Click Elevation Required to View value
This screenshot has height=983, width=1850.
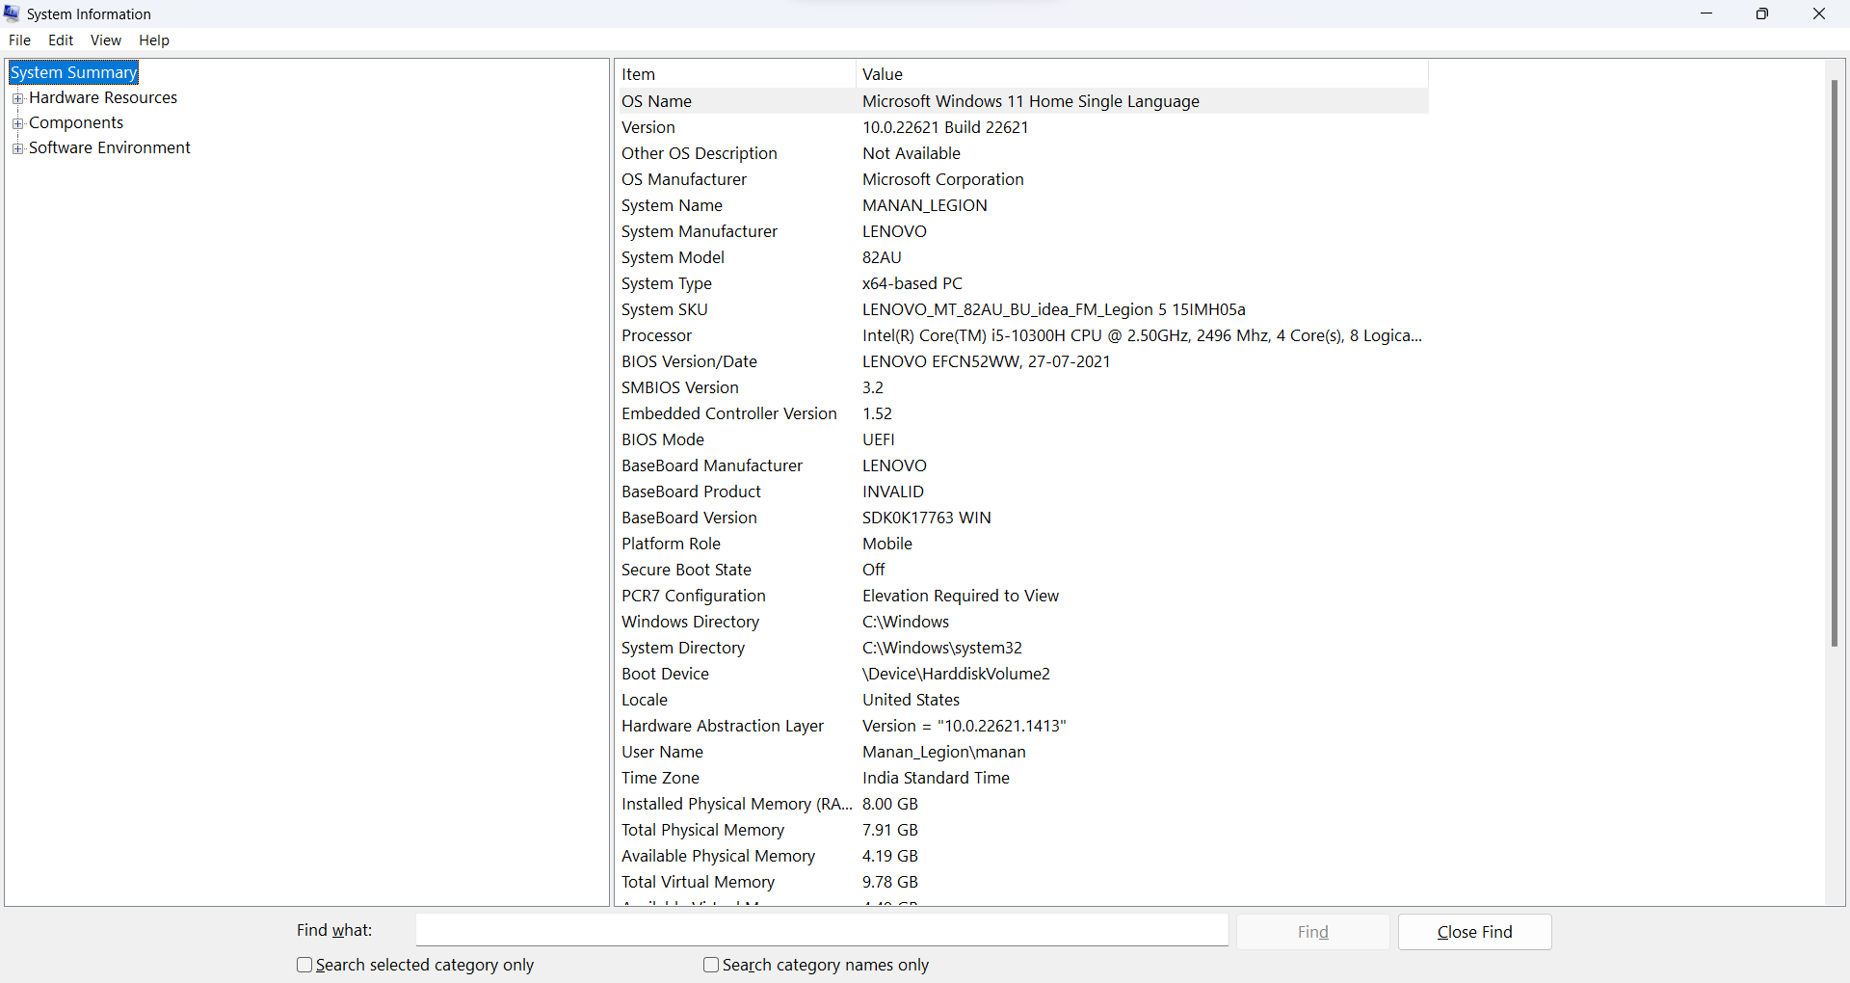(961, 596)
